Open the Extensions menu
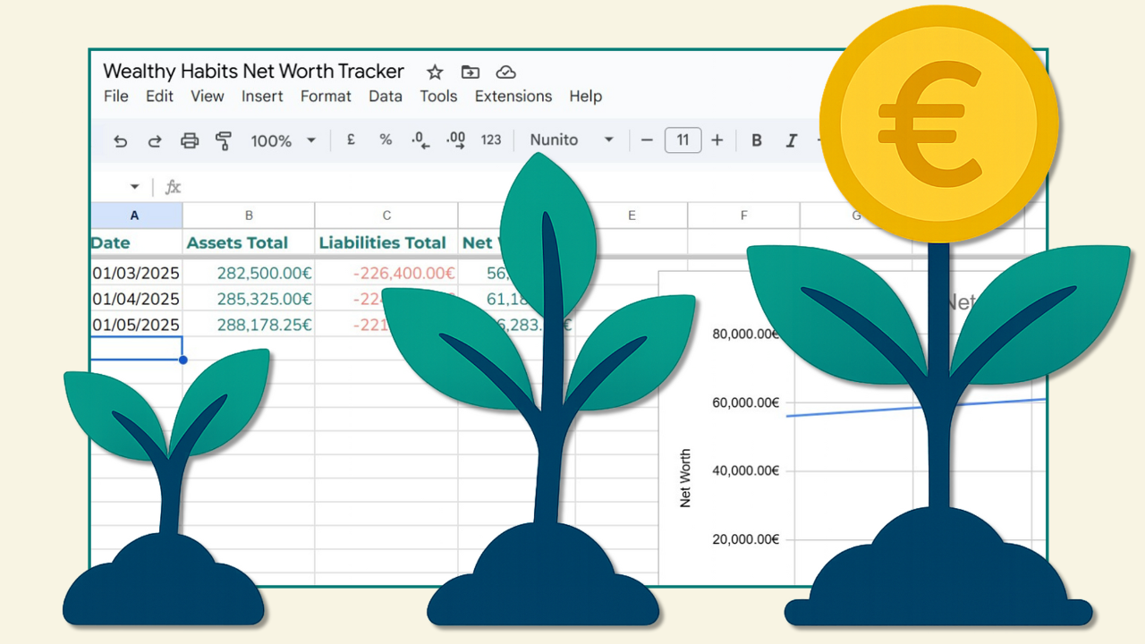 click(513, 96)
